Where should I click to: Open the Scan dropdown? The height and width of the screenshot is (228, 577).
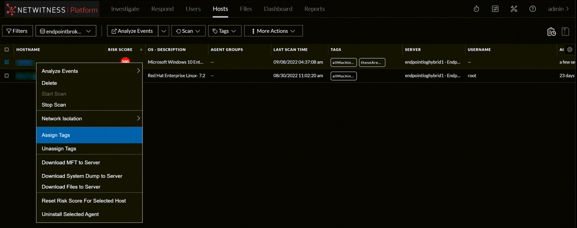tap(188, 31)
